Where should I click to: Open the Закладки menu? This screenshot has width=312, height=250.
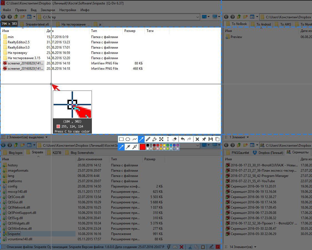pos(48,10)
